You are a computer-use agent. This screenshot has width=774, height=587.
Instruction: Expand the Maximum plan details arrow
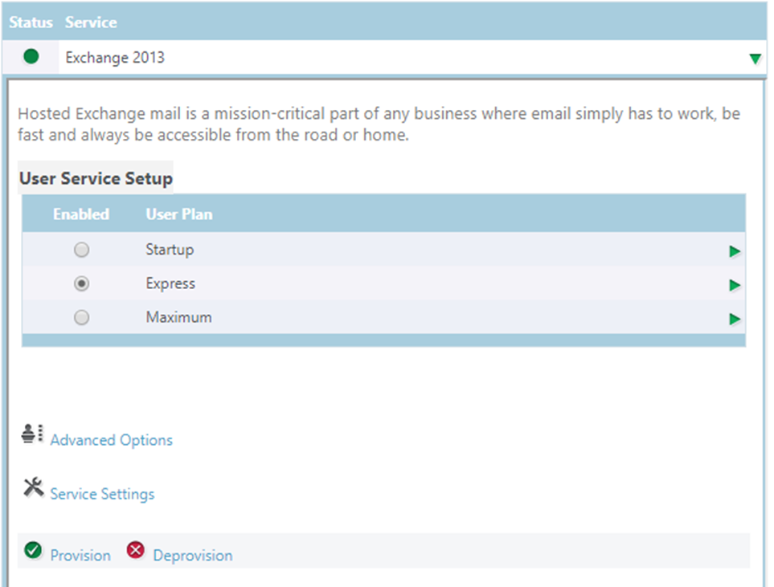click(734, 320)
